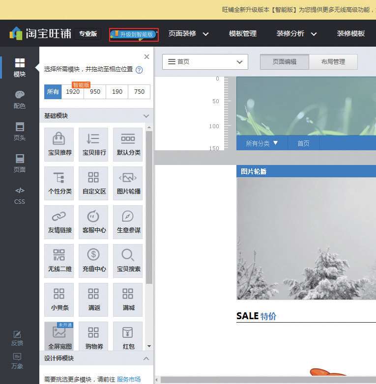Close the module selection panel

pyautogui.click(x=146, y=56)
